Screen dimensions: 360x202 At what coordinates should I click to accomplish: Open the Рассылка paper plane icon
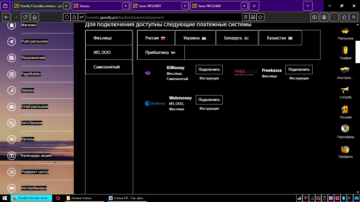tap(345, 31)
